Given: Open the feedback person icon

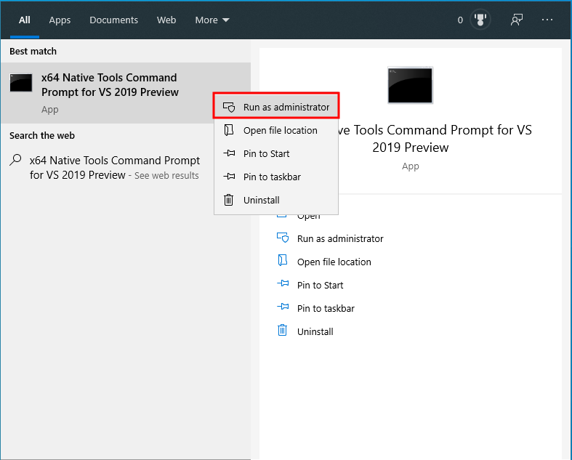Looking at the screenshot, I should point(517,20).
